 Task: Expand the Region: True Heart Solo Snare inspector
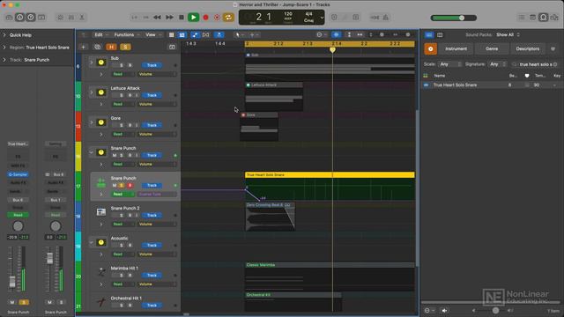(4, 48)
